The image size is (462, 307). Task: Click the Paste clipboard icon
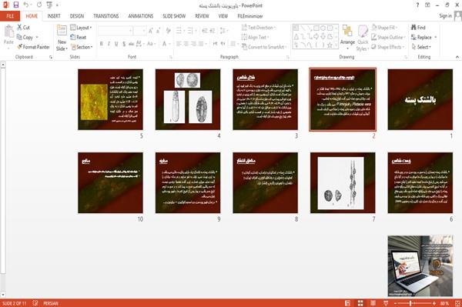pyautogui.click(x=8, y=32)
